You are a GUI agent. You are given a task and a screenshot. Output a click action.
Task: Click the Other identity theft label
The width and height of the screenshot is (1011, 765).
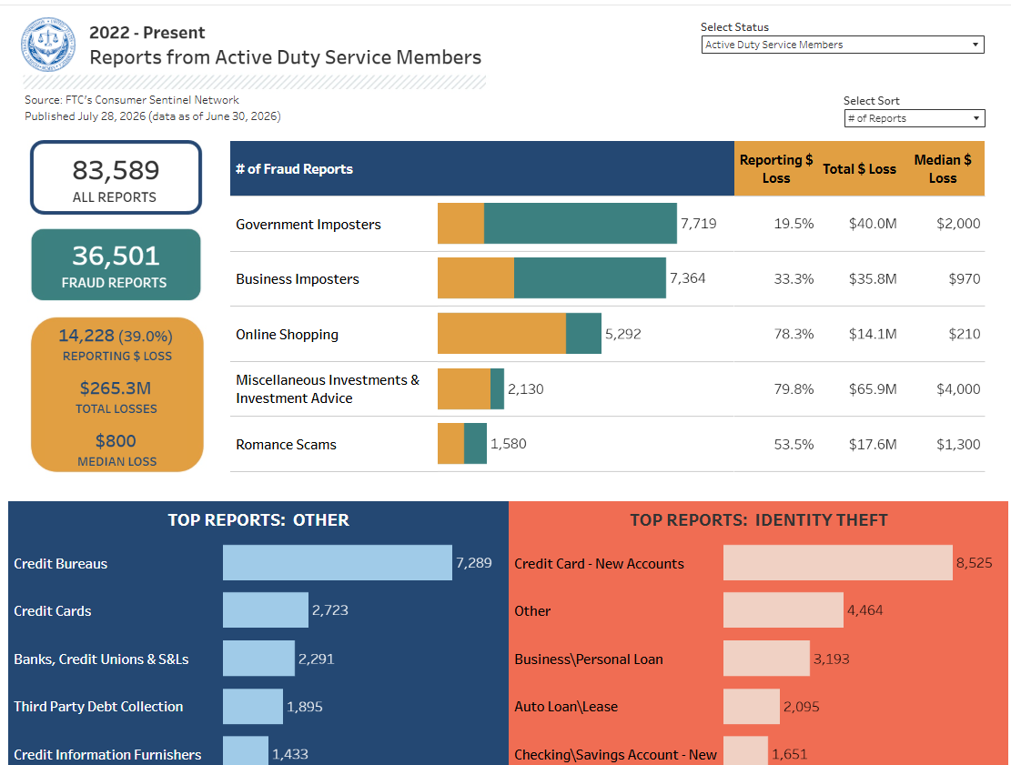[x=532, y=611]
